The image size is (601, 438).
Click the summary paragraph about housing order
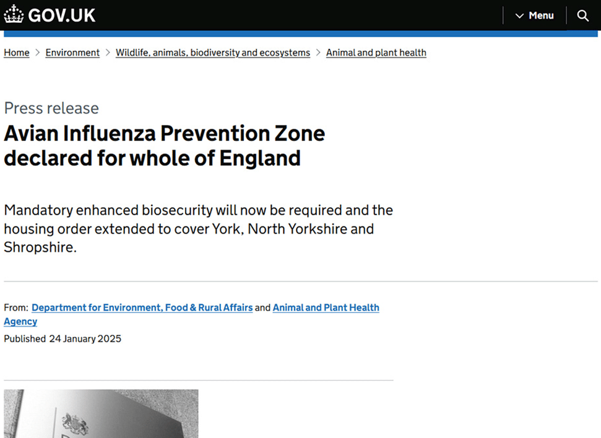(x=198, y=229)
